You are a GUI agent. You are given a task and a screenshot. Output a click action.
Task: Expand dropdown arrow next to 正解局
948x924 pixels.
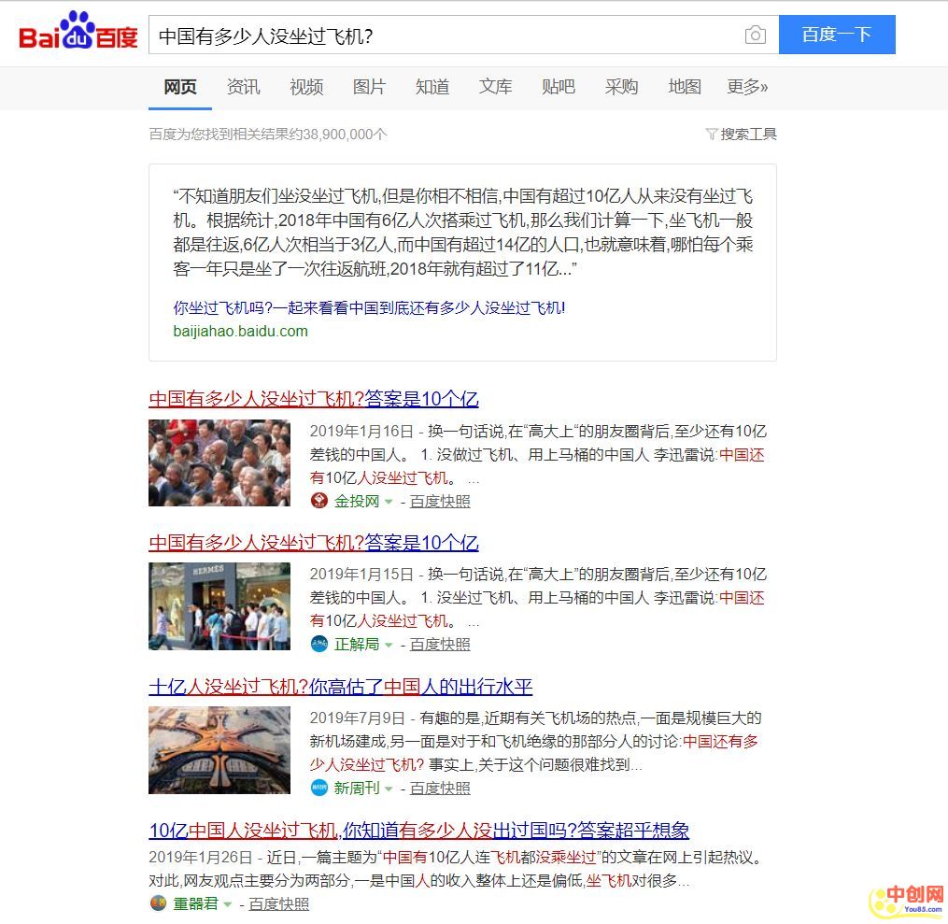click(389, 645)
